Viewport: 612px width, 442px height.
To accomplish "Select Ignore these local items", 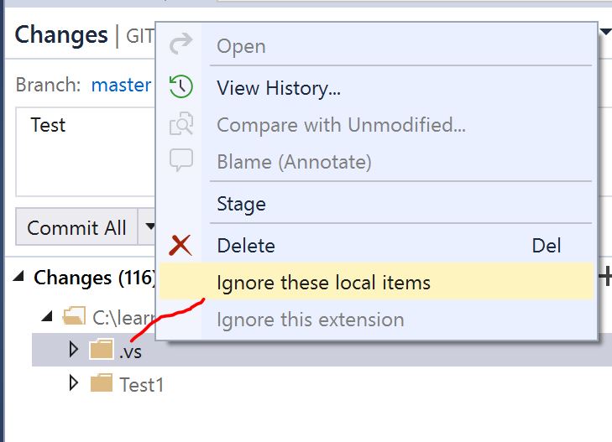I will point(323,283).
